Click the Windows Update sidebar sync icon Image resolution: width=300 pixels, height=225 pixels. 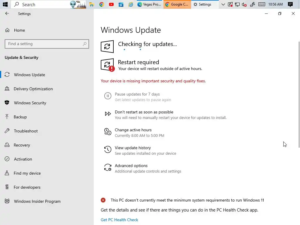7,75
